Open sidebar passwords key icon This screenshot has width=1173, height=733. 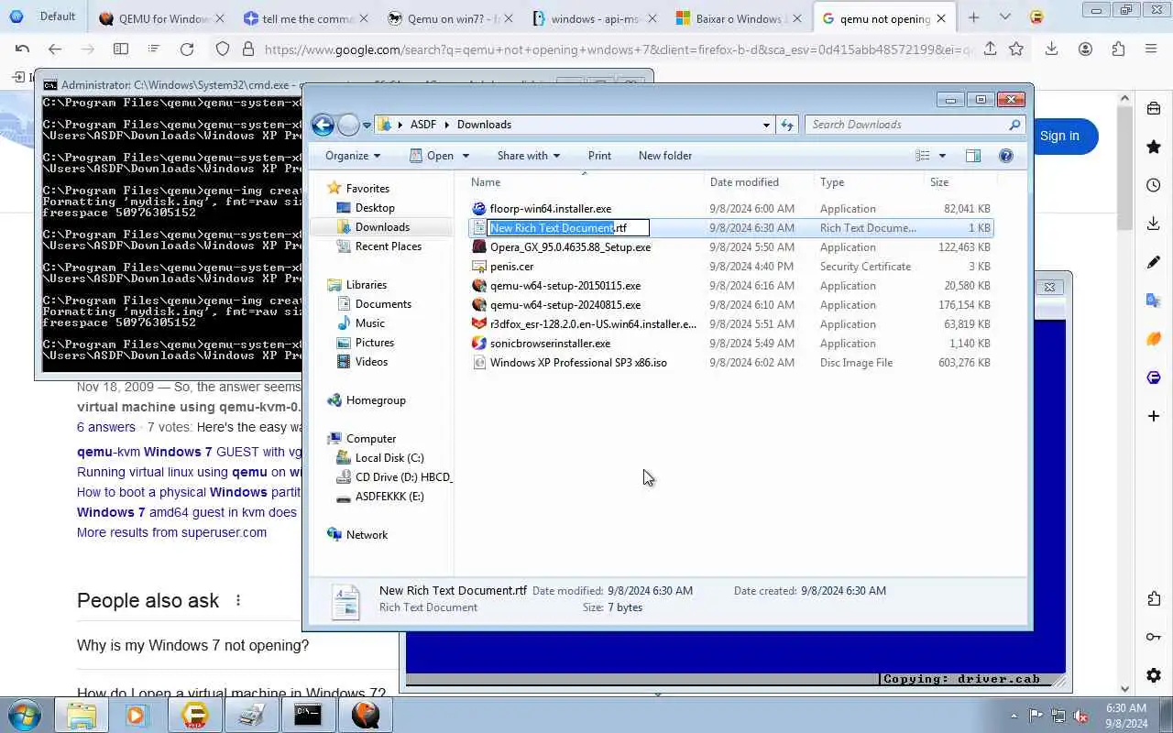[x=1154, y=638]
